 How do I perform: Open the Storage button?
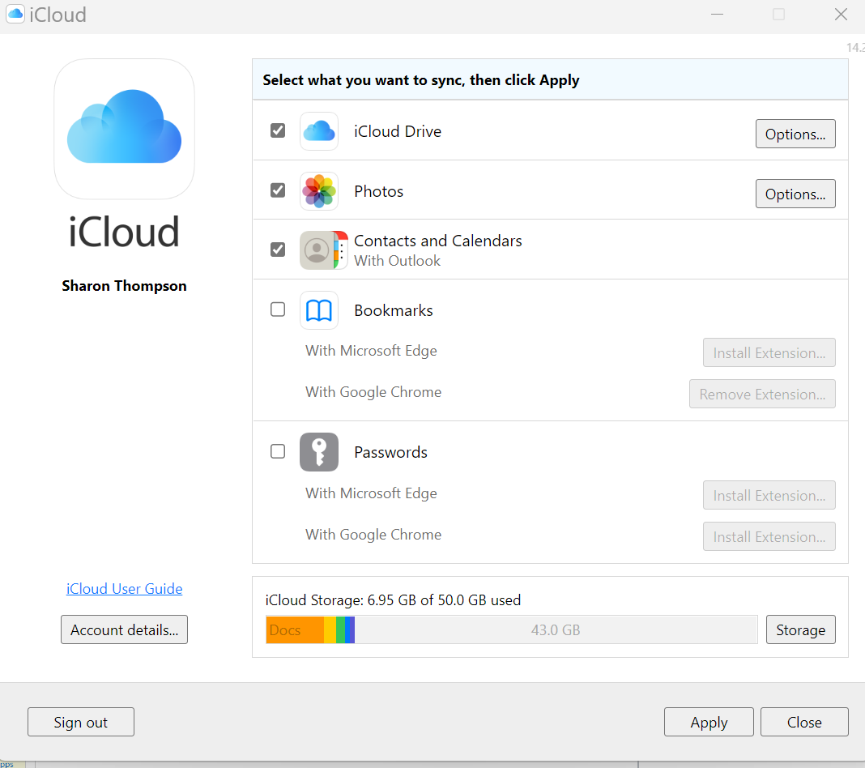click(800, 629)
